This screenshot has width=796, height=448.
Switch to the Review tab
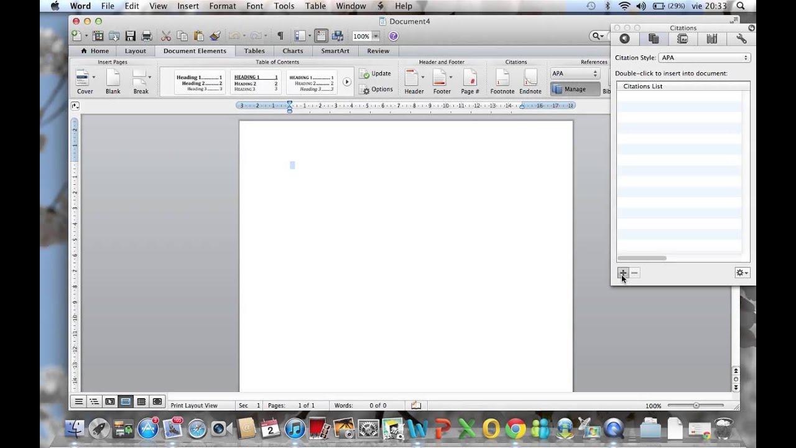pos(378,51)
